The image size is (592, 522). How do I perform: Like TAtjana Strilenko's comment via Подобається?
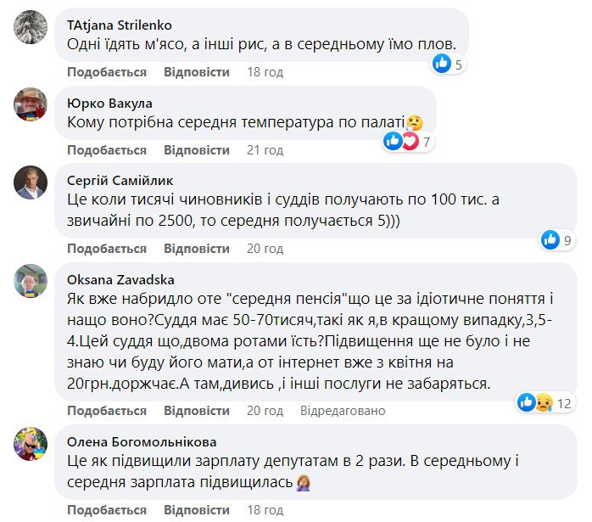(x=107, y=72)
